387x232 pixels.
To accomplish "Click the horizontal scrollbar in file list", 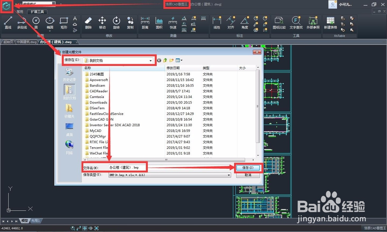I will (x=166, y=160).
